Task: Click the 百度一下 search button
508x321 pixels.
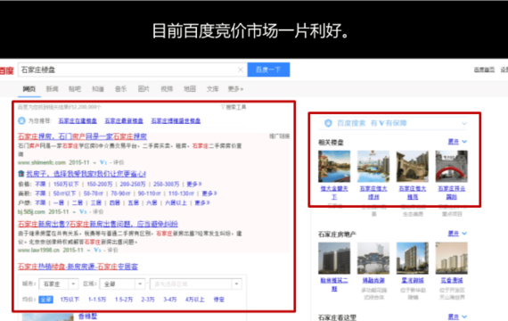Action: point(268,70)
